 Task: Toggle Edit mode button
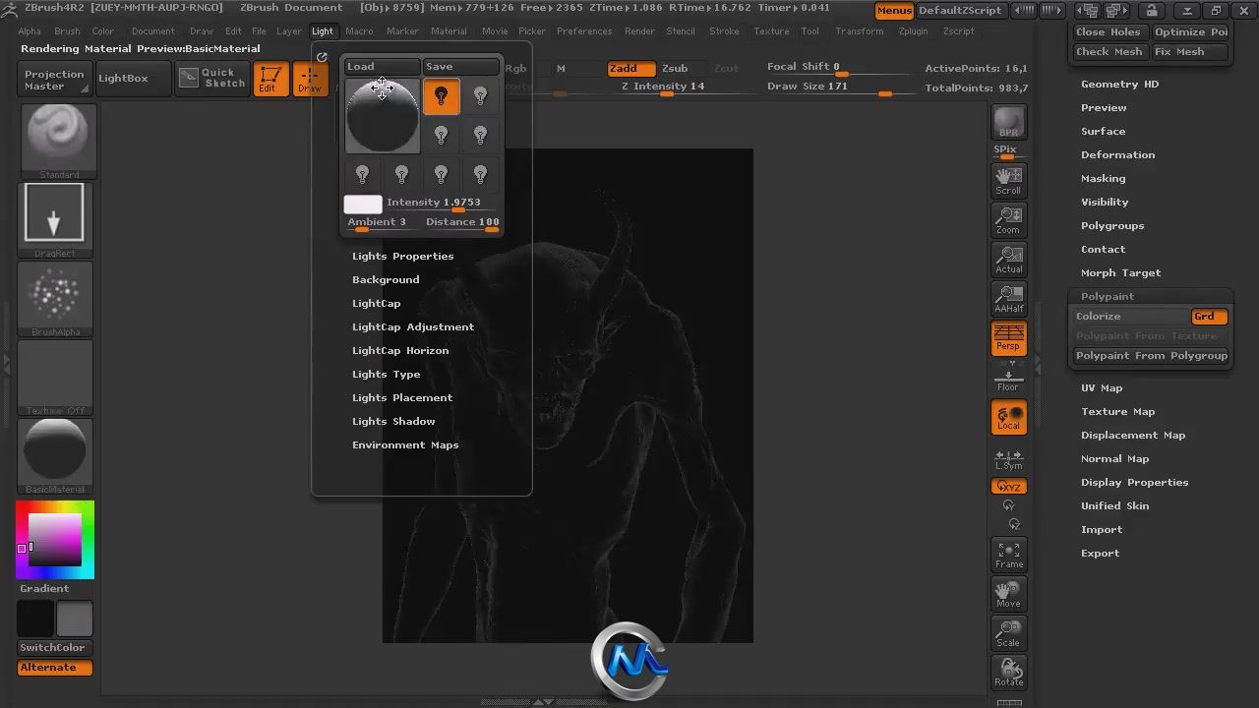270,79
